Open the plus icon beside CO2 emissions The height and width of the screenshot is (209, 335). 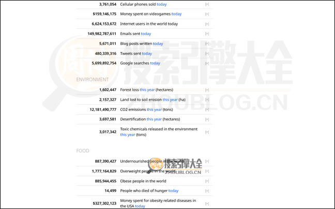pos(207,109)
